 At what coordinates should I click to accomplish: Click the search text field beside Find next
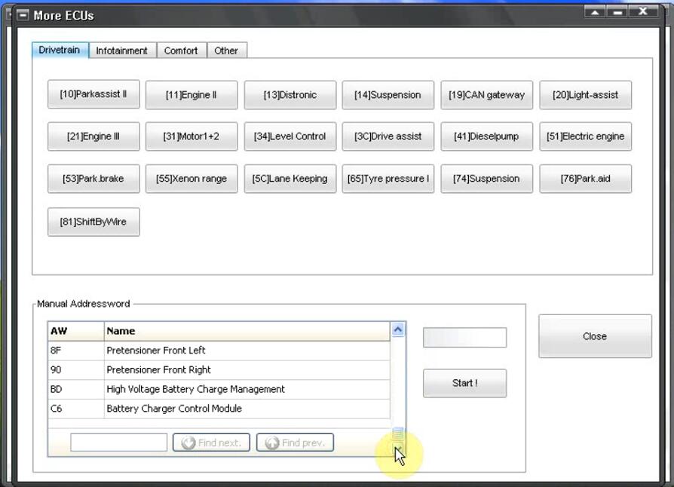click(118, 443)
